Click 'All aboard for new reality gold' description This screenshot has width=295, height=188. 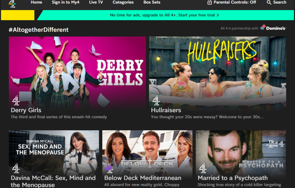(x=142, y=185)
